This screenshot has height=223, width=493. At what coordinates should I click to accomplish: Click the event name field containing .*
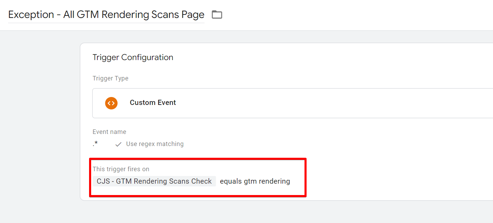tap(95, 144)
